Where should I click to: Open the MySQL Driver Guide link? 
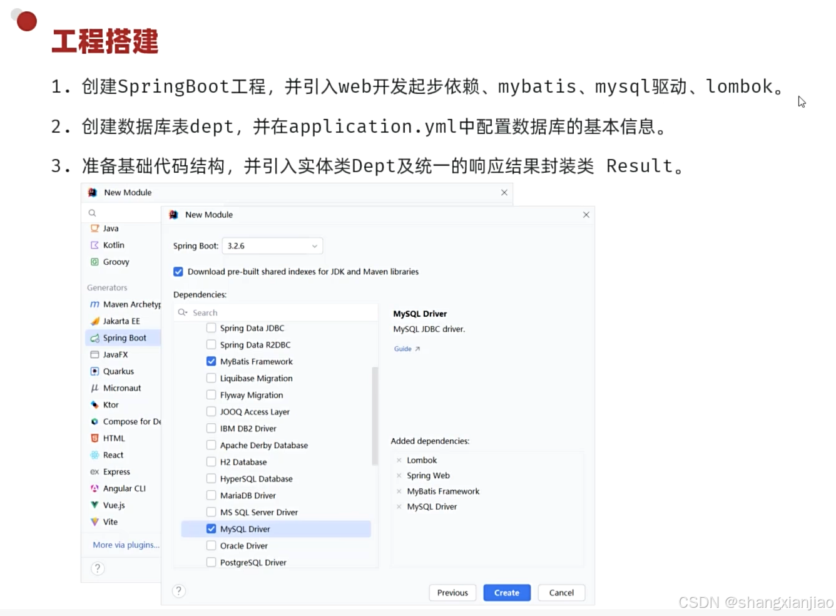pos(407,349)
